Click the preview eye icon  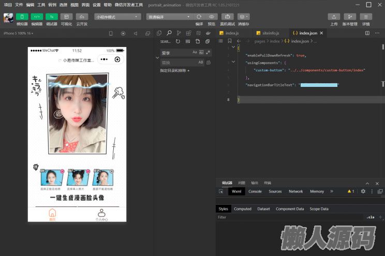pyautogui.click(x=211, y=17)
